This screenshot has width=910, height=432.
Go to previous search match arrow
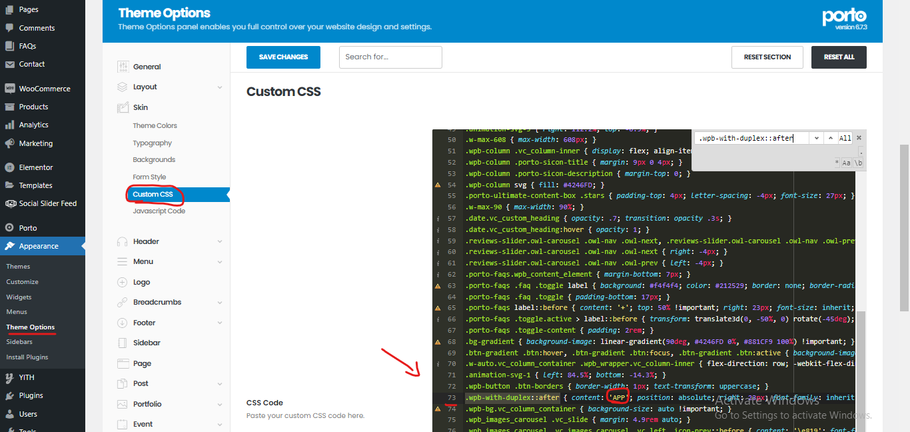[830, 138]
